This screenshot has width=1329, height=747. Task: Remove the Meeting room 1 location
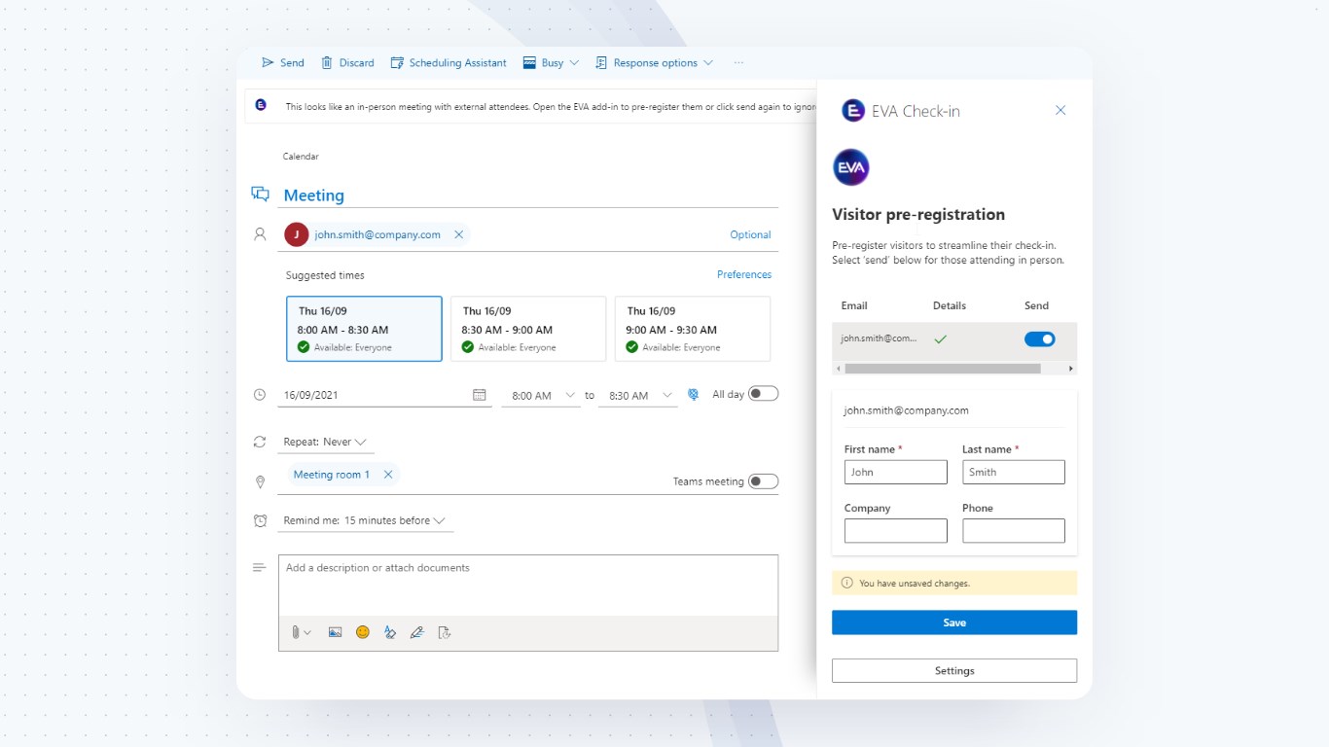click(x=388, y=475)
